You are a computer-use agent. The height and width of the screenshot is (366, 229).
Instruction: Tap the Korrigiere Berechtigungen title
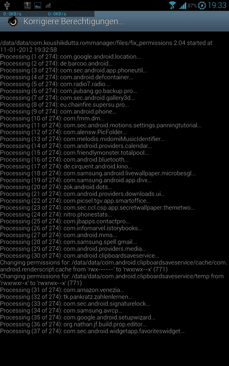(74, 22)
